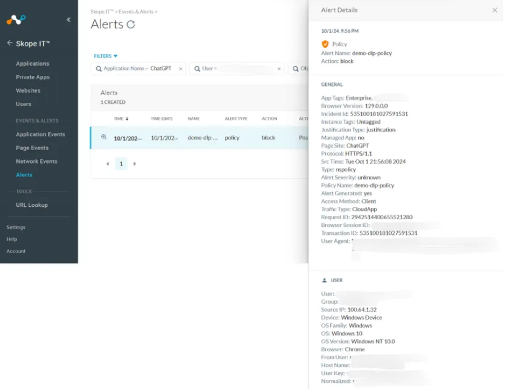Go back using Skope IT arrow
Image resolution: width=517 pixels, height=389 pixels.
coord(10,43)
